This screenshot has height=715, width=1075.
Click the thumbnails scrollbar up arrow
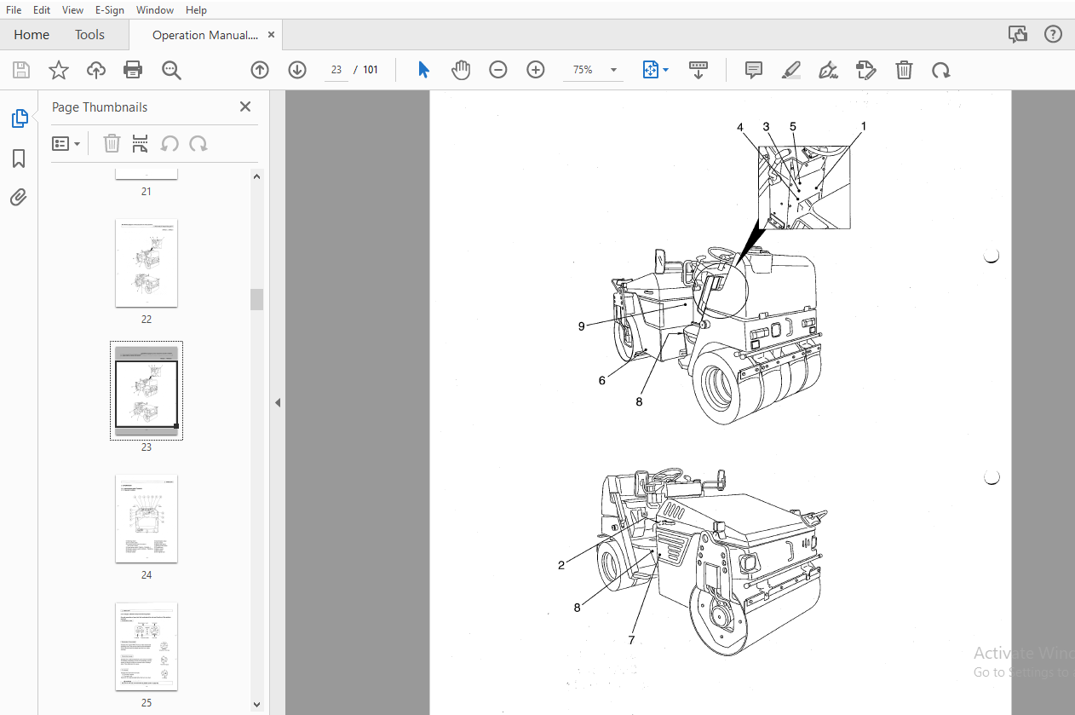pyautogui.click(x=256, y=176)
